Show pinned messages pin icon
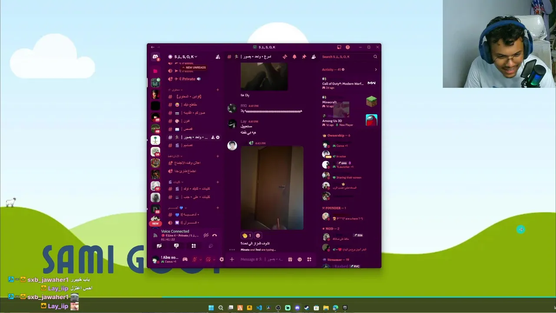The image size is (556, 313). pos(304,57)
